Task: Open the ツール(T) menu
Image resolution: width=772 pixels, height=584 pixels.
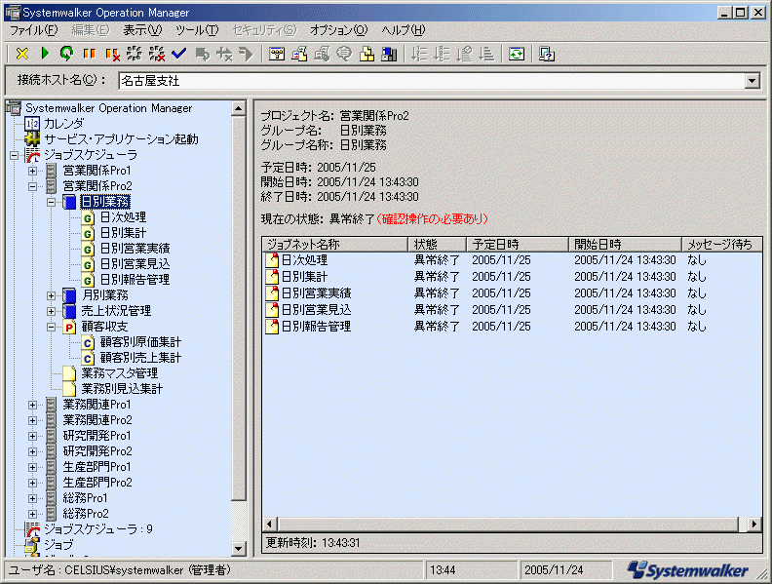Action: click(198, 30)
